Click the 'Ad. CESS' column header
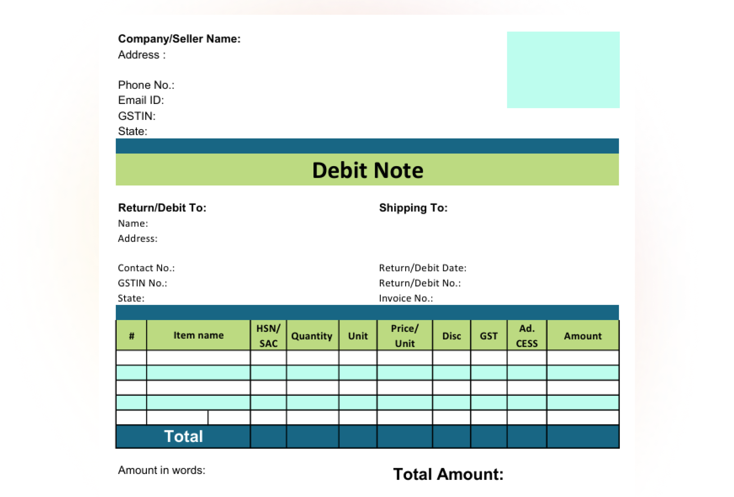734x497 pixels. tap(527, 335)
